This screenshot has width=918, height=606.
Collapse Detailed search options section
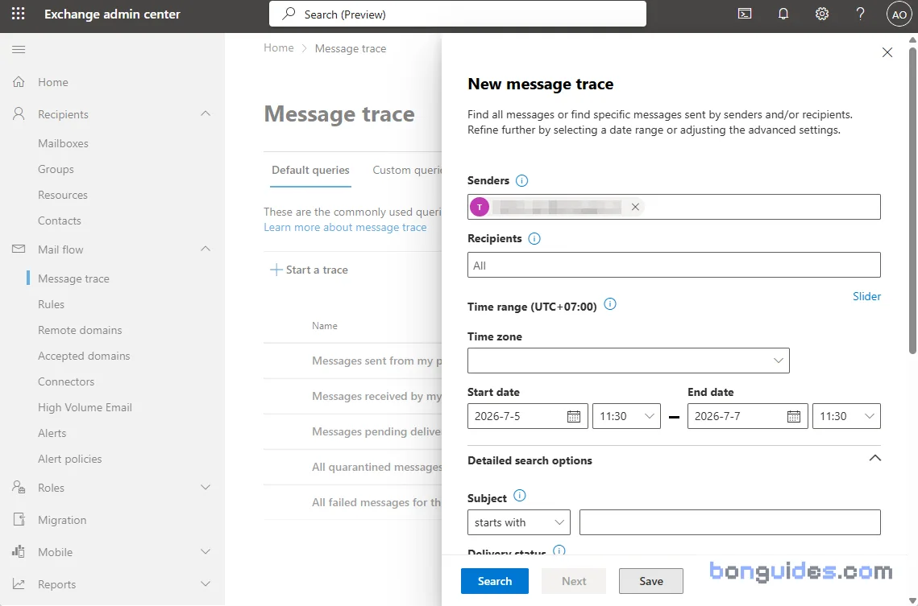(x=874, y=459)
